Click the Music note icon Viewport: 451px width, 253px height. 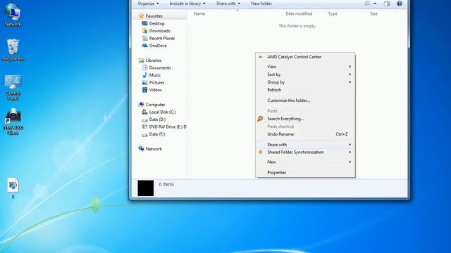(144, 75)
